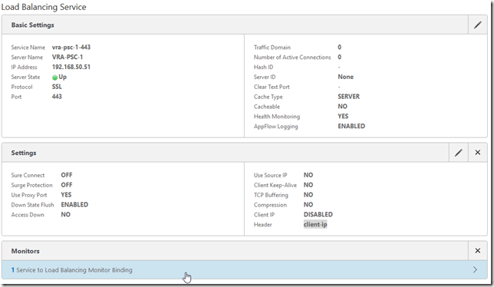Select service name vra-psc-1-443

point(71,48)
